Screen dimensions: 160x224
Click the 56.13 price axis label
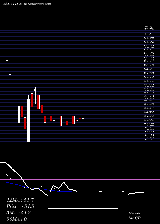pos(149,97)
